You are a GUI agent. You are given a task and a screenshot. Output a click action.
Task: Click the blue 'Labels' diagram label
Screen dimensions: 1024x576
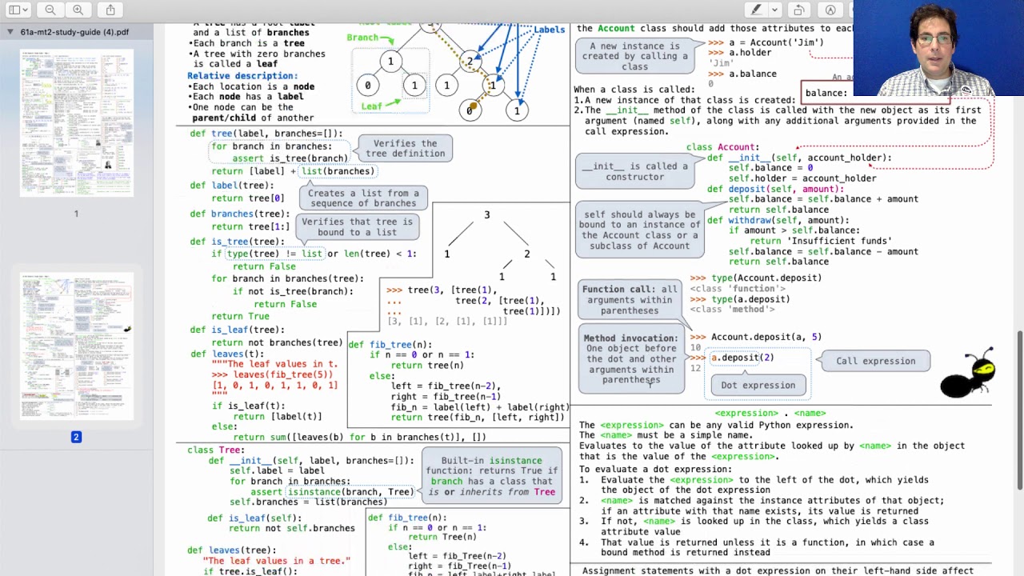(x=549, y=30)
